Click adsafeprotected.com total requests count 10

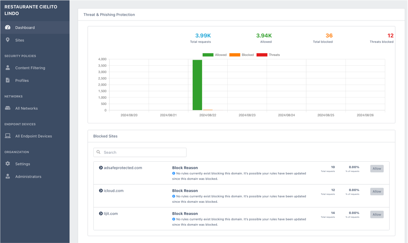click(333, 167)
